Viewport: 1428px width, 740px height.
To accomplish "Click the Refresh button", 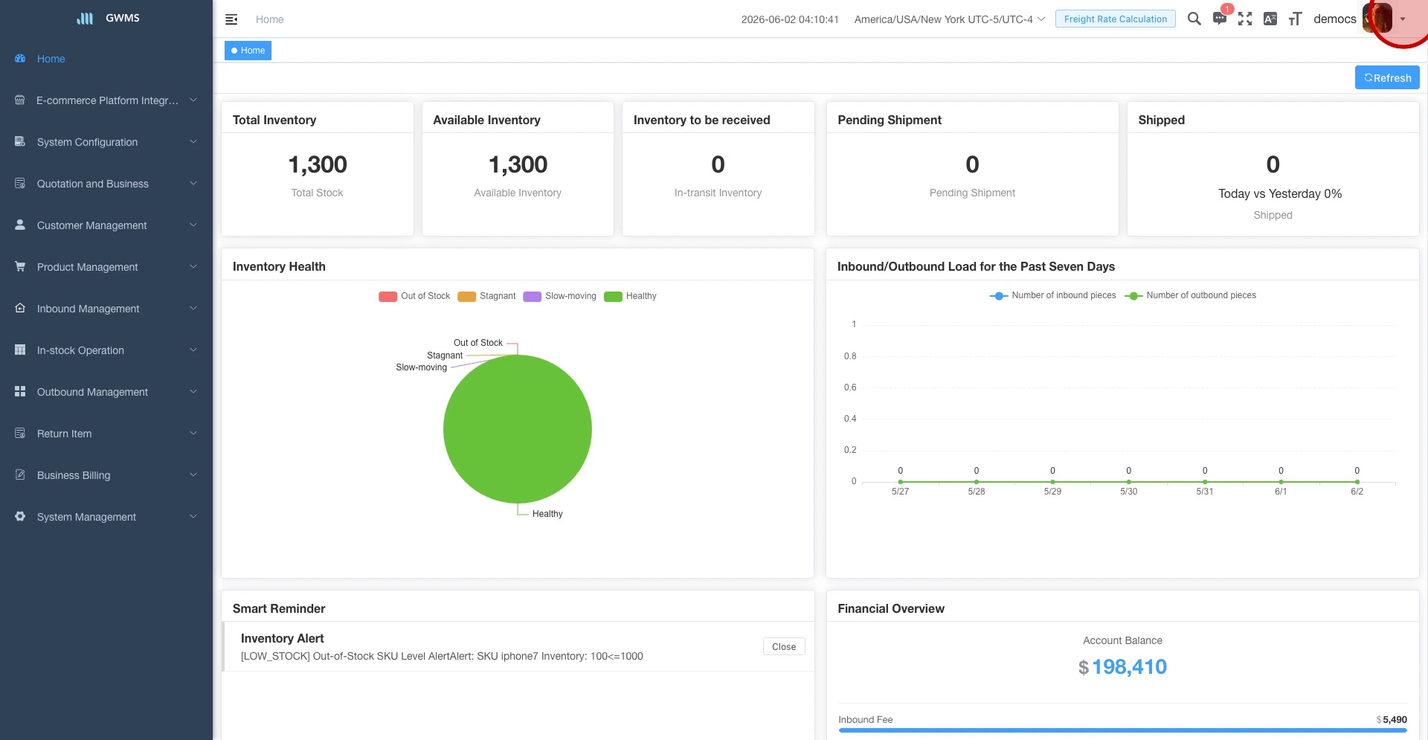I will point(1387,77).
